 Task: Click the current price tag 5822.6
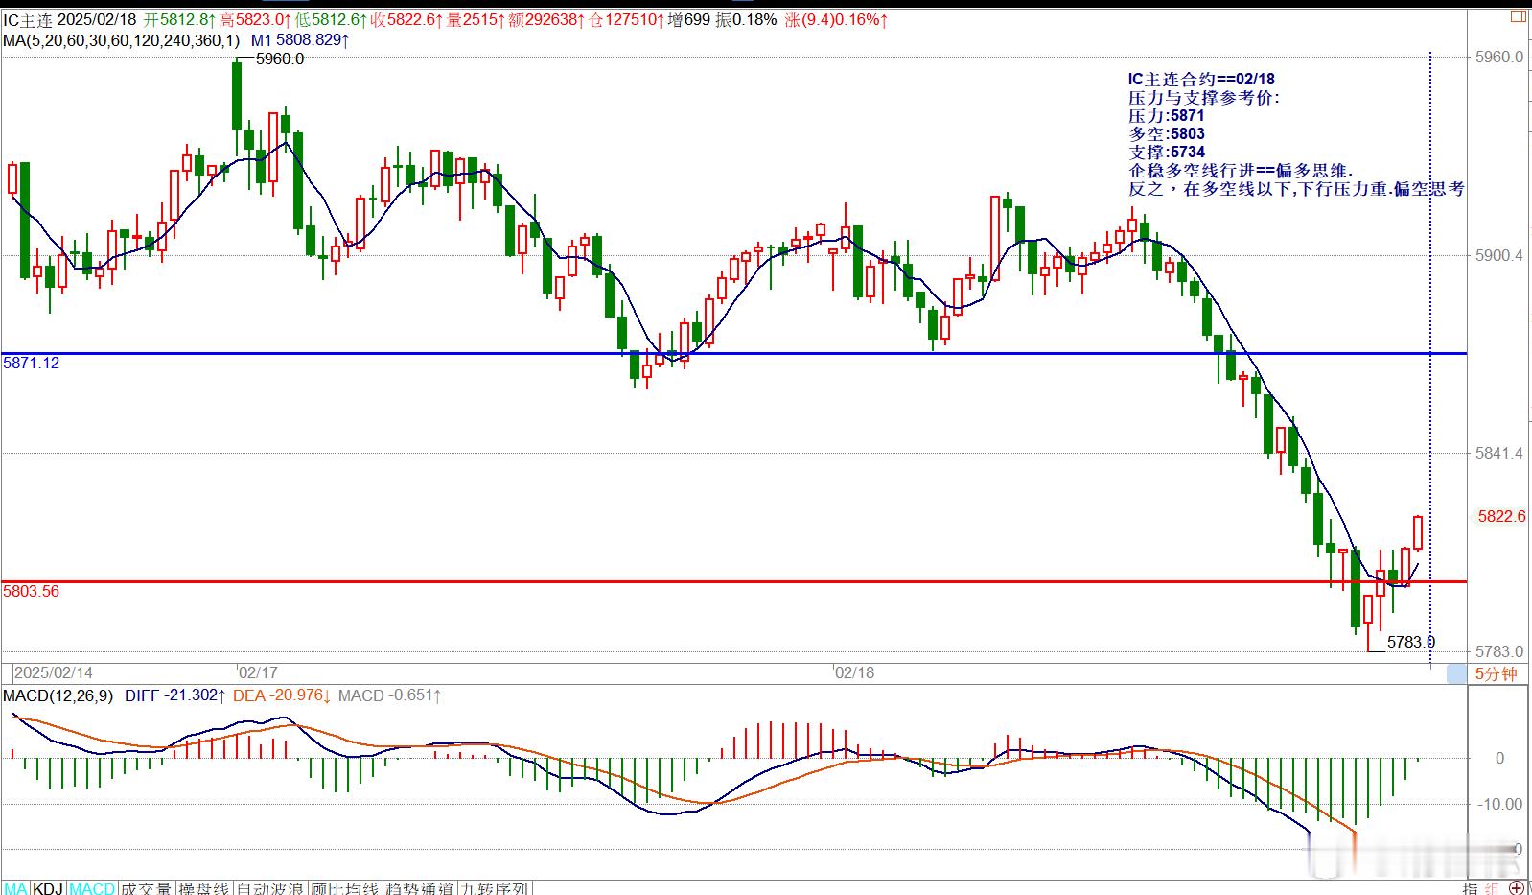click(x=1501, y=516)
